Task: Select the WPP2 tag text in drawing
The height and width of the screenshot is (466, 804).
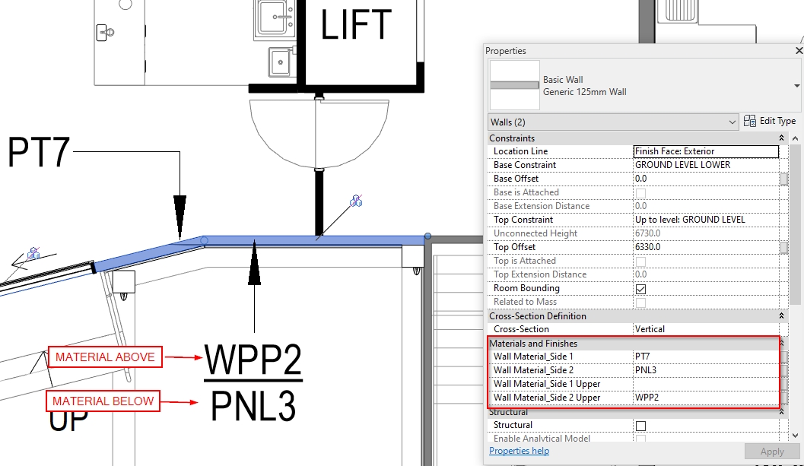Action: click(253, 360)
